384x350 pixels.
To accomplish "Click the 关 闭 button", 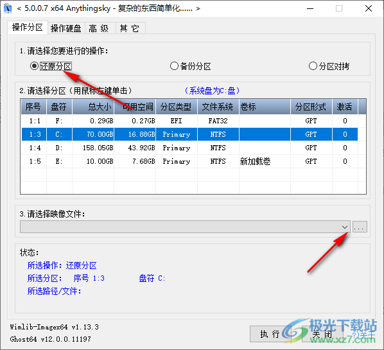I will click(x=322, y=334).
